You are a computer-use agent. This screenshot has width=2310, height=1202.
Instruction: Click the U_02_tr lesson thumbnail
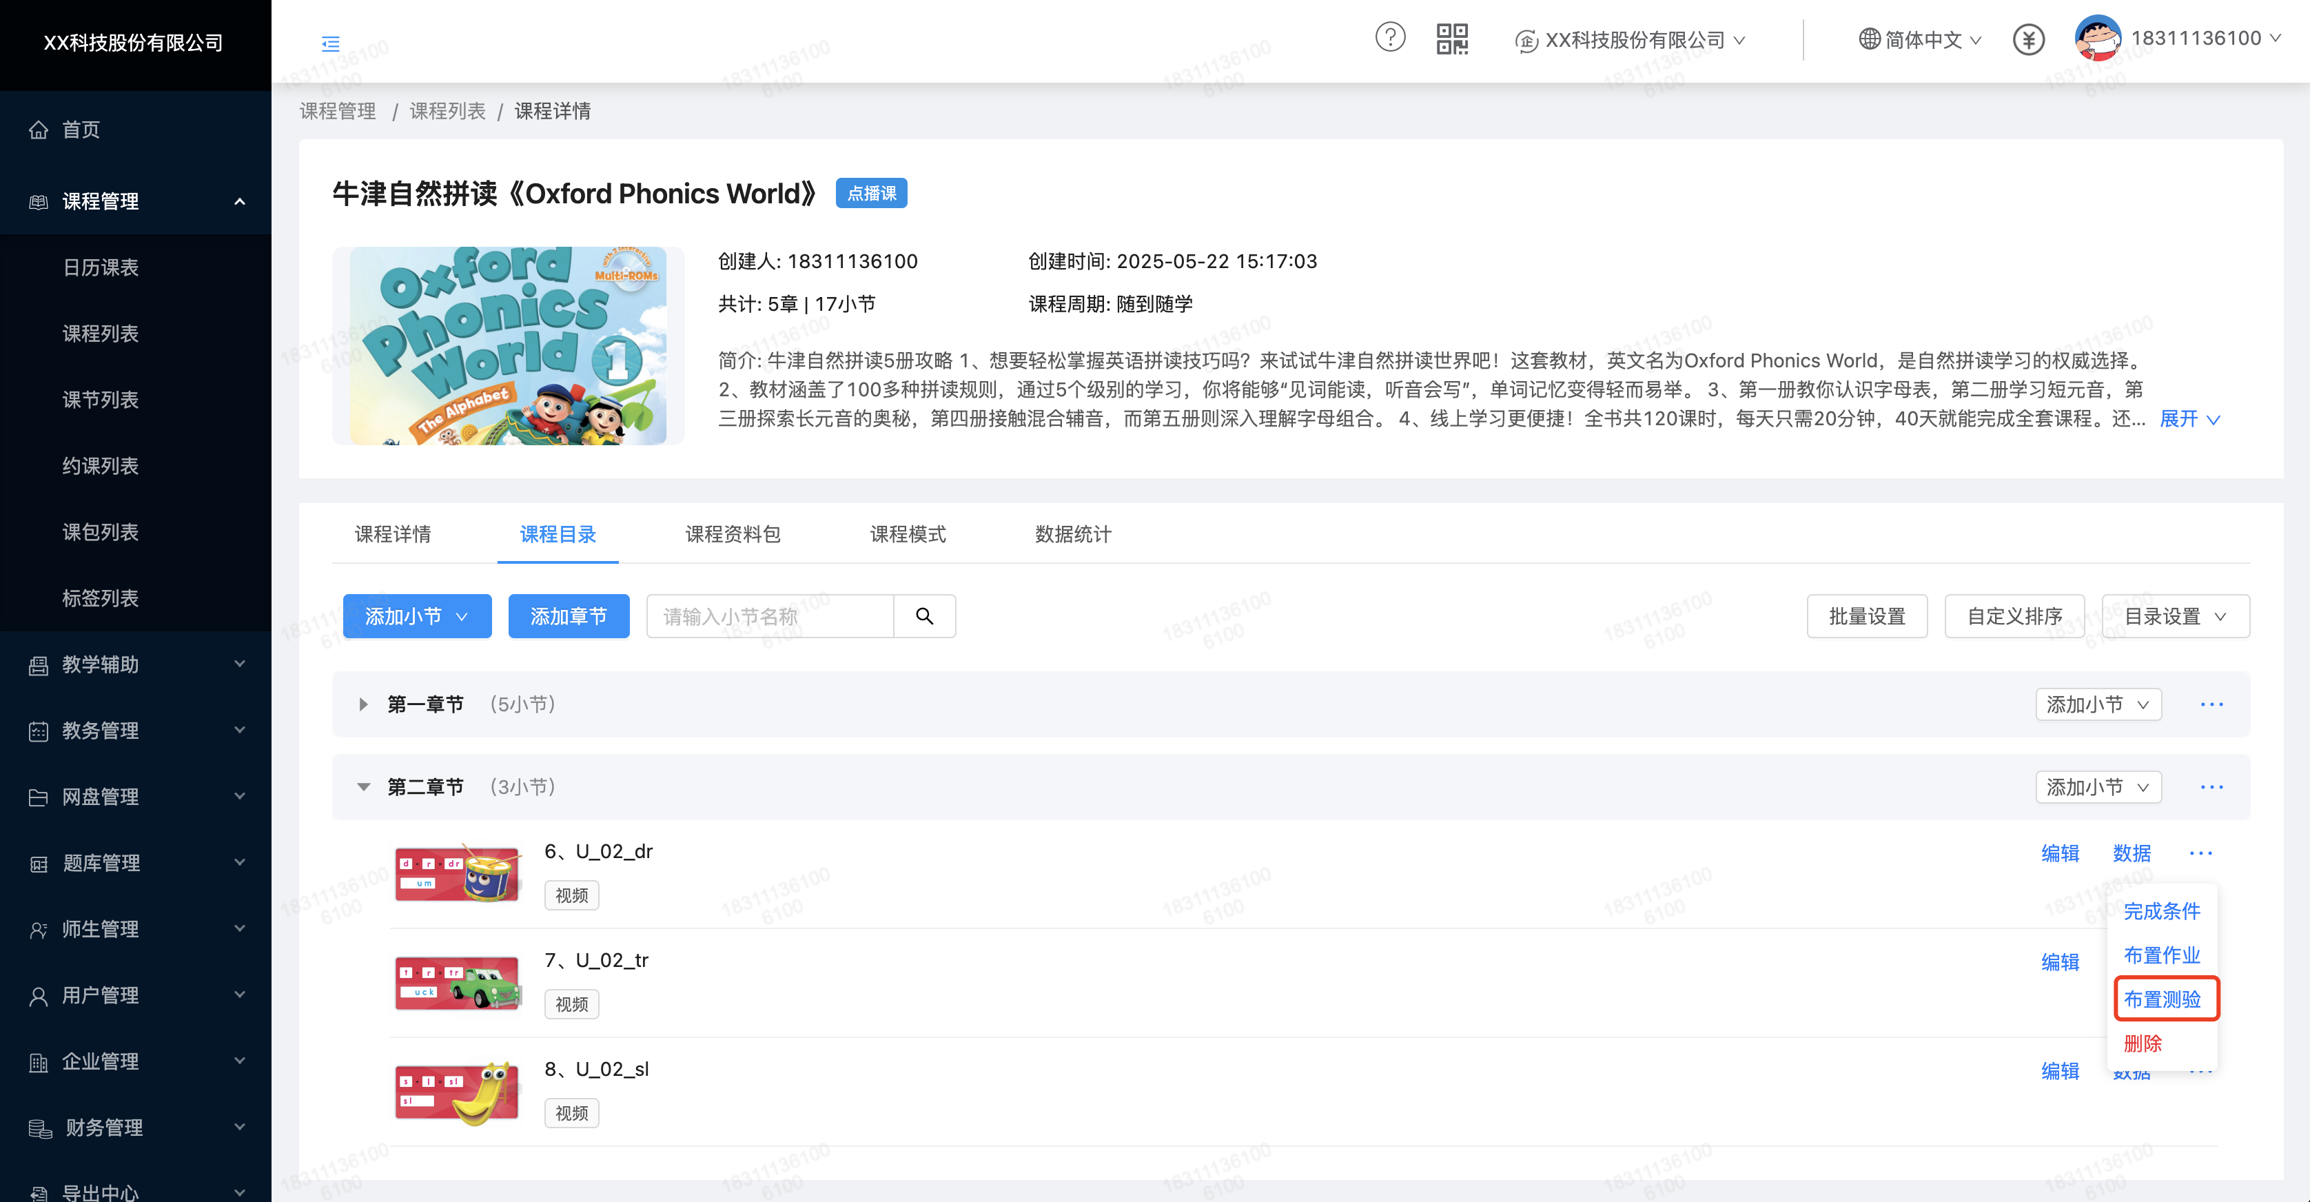click(x=458, y=983)
